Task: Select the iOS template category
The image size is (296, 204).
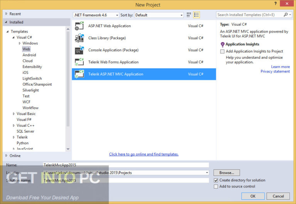Action: pyautogui.click(x=25, y=73)
